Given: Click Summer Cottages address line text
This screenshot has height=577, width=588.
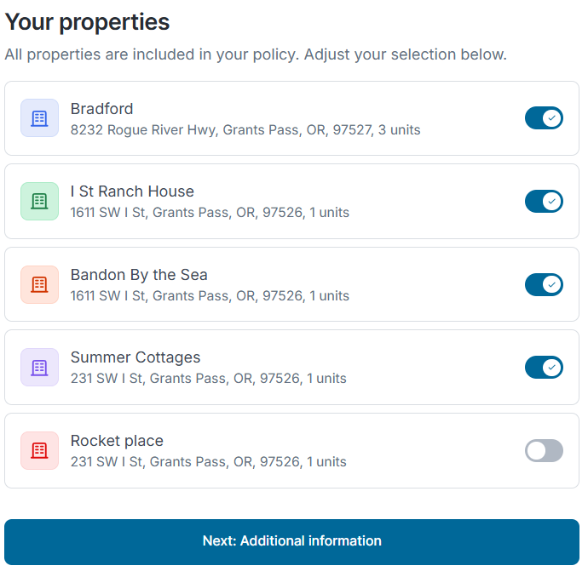Looking at the screenshot, I should 209,378.
